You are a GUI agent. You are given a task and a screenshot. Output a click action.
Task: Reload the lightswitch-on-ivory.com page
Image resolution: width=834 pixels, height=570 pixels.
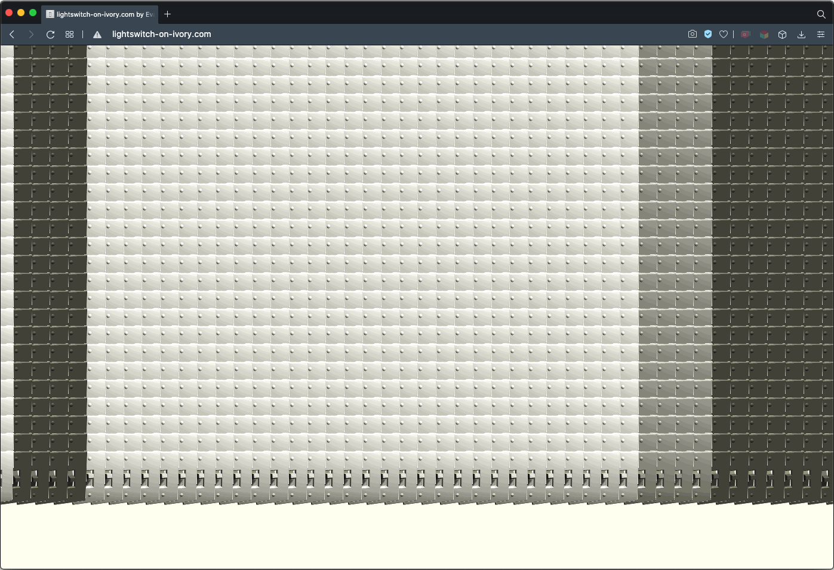[x=51, y=35]
